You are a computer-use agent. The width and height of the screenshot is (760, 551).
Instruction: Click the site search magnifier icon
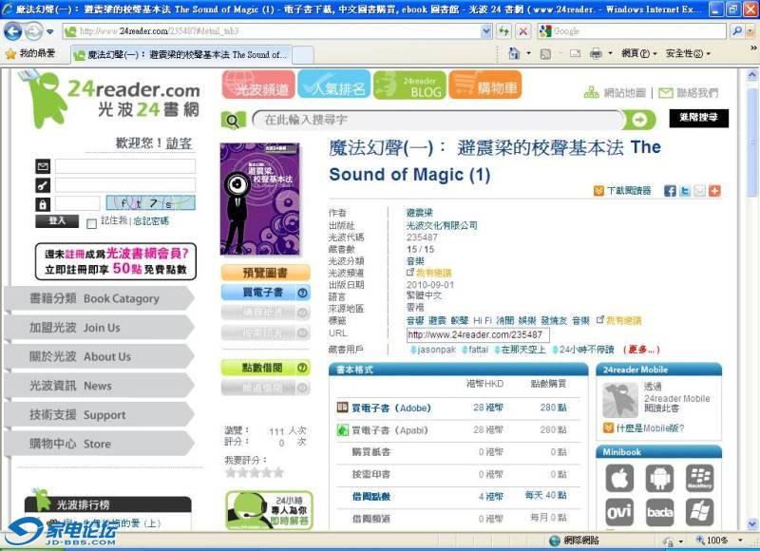tap(233, 121)
